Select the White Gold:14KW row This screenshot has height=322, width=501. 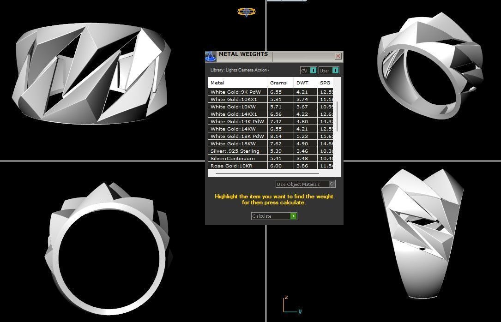pos(270,129)
